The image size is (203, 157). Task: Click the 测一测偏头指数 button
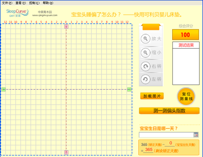(169, 111)
